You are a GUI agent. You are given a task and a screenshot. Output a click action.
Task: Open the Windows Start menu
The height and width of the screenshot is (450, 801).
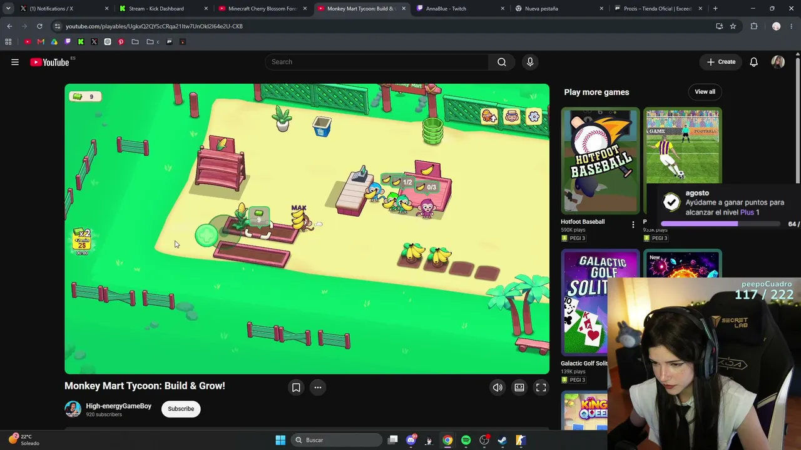coord(280,440)
